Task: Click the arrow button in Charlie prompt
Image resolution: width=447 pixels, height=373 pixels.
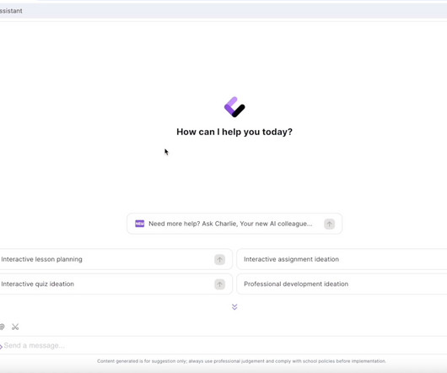Action: pyautogui.click(x=329, y=224)
